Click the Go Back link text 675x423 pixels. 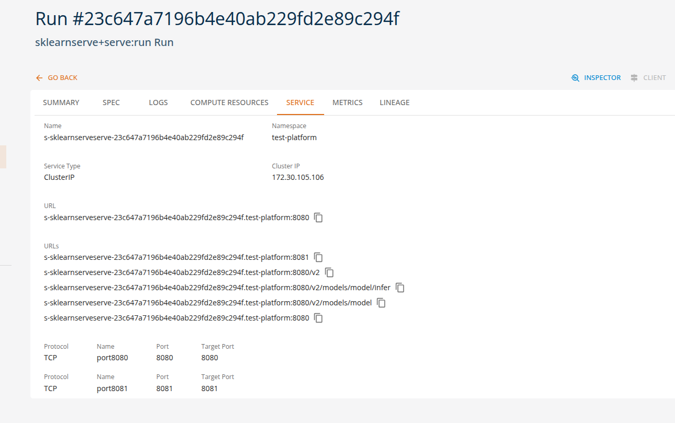point(62,78)
